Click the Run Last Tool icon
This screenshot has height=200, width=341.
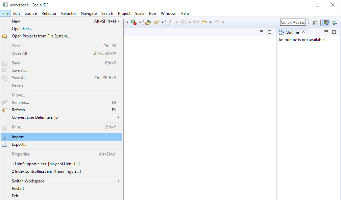click(x=134, y=22)
